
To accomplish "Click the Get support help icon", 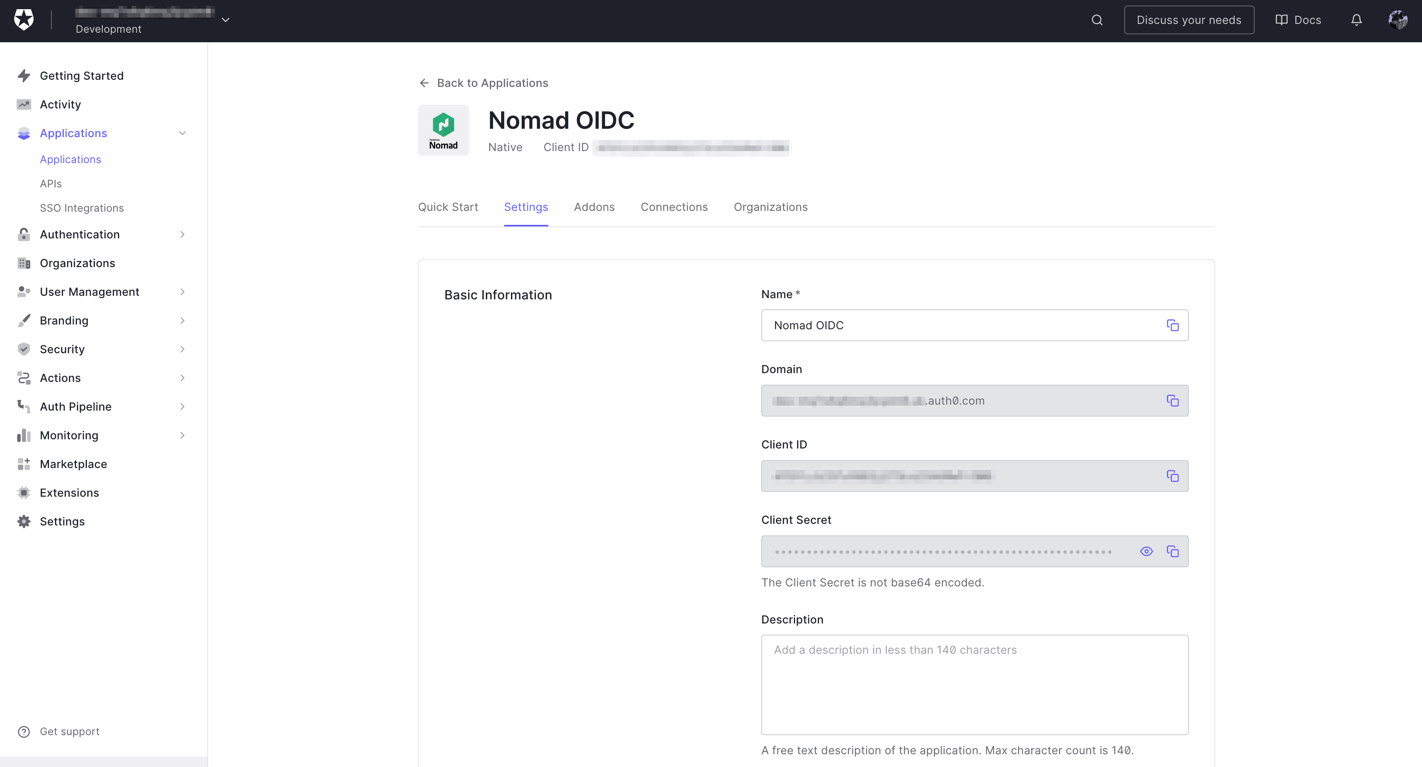I will tap(24, 732).
